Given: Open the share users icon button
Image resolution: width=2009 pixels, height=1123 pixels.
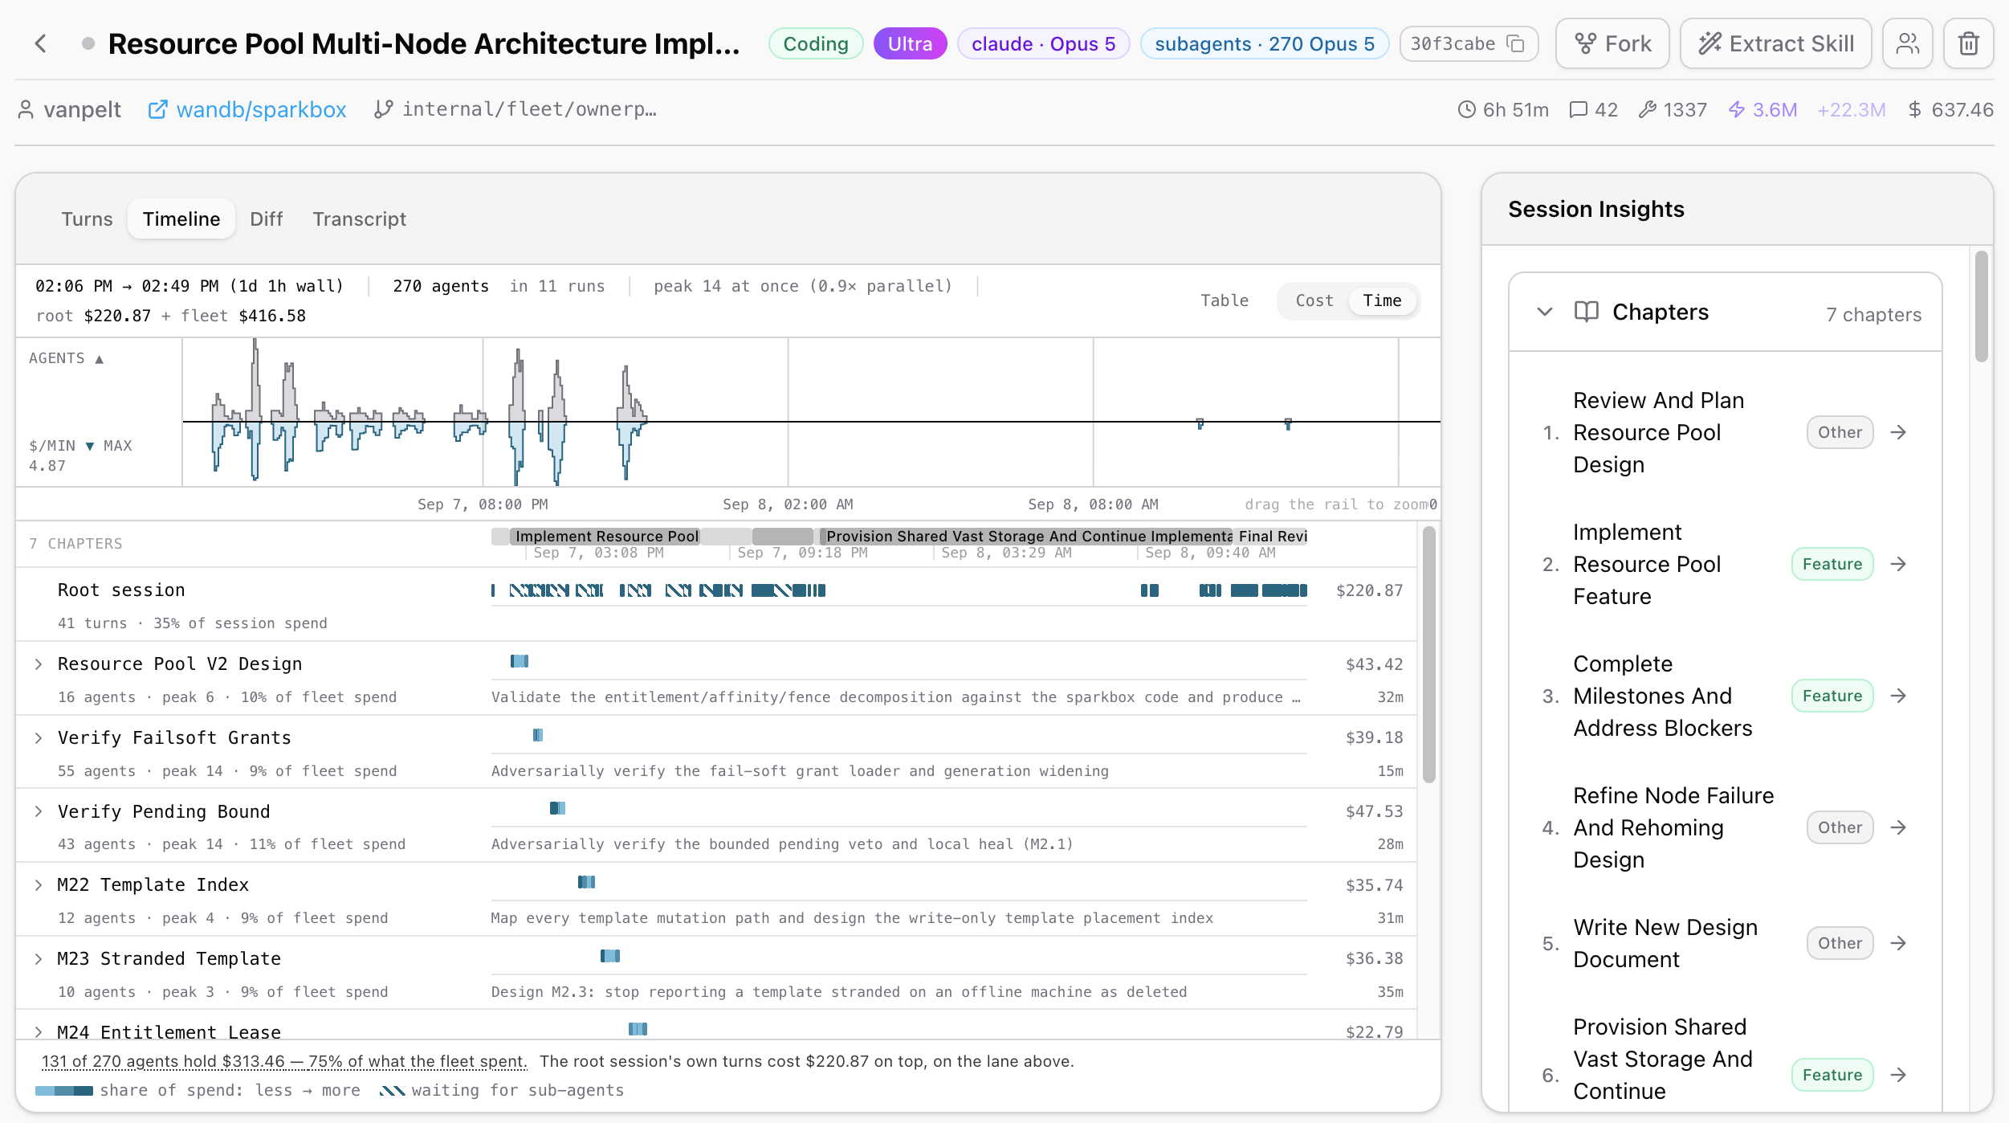Looking at the screenshot, I should coord(1907,43).
